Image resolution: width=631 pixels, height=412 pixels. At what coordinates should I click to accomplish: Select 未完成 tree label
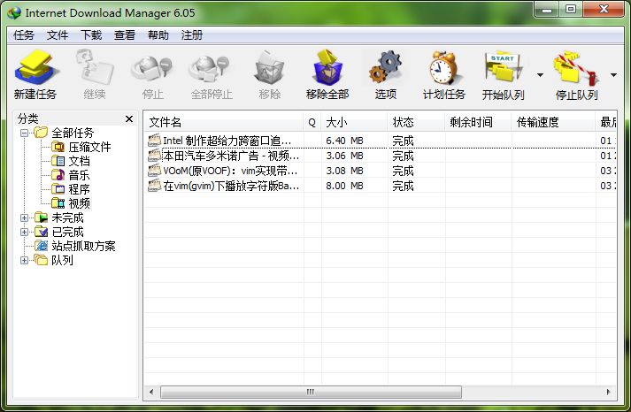tap(67, 217)
